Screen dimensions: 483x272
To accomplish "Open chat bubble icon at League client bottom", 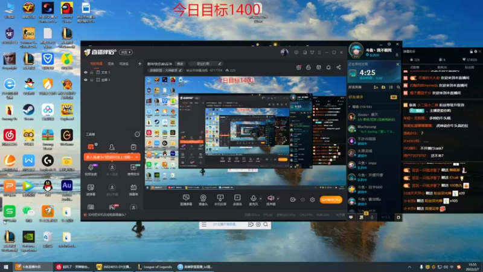I will pos(351,217).
